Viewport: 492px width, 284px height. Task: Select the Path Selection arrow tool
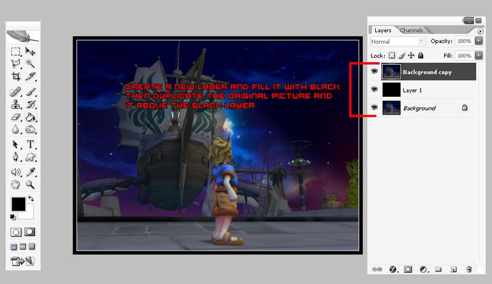(x=15, y=145)
